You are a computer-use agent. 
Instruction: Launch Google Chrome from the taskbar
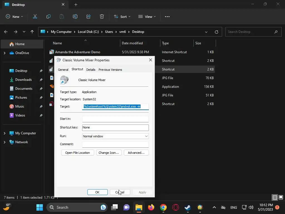tap(163, 207)
